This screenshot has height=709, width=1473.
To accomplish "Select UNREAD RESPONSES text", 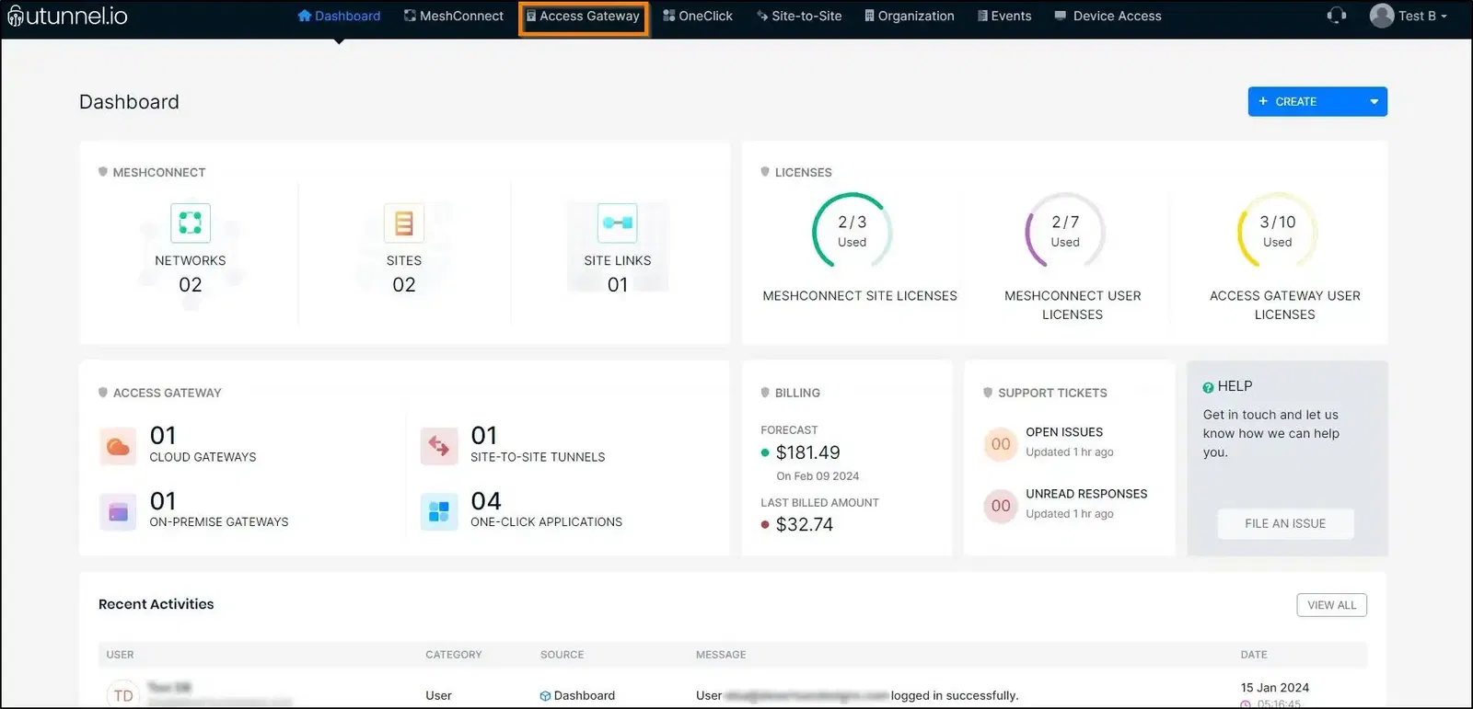I will pos(1086,494).
